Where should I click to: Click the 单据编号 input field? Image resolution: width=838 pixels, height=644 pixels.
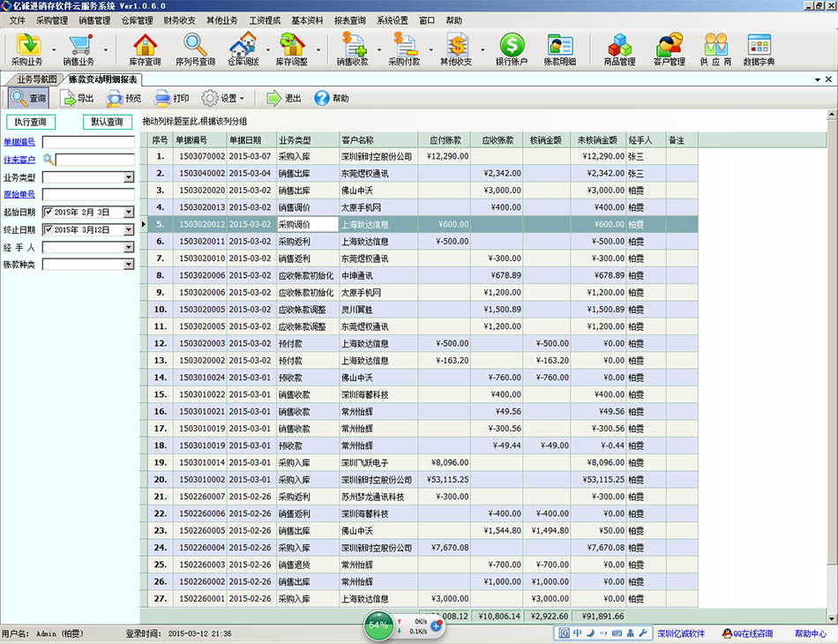88,142
